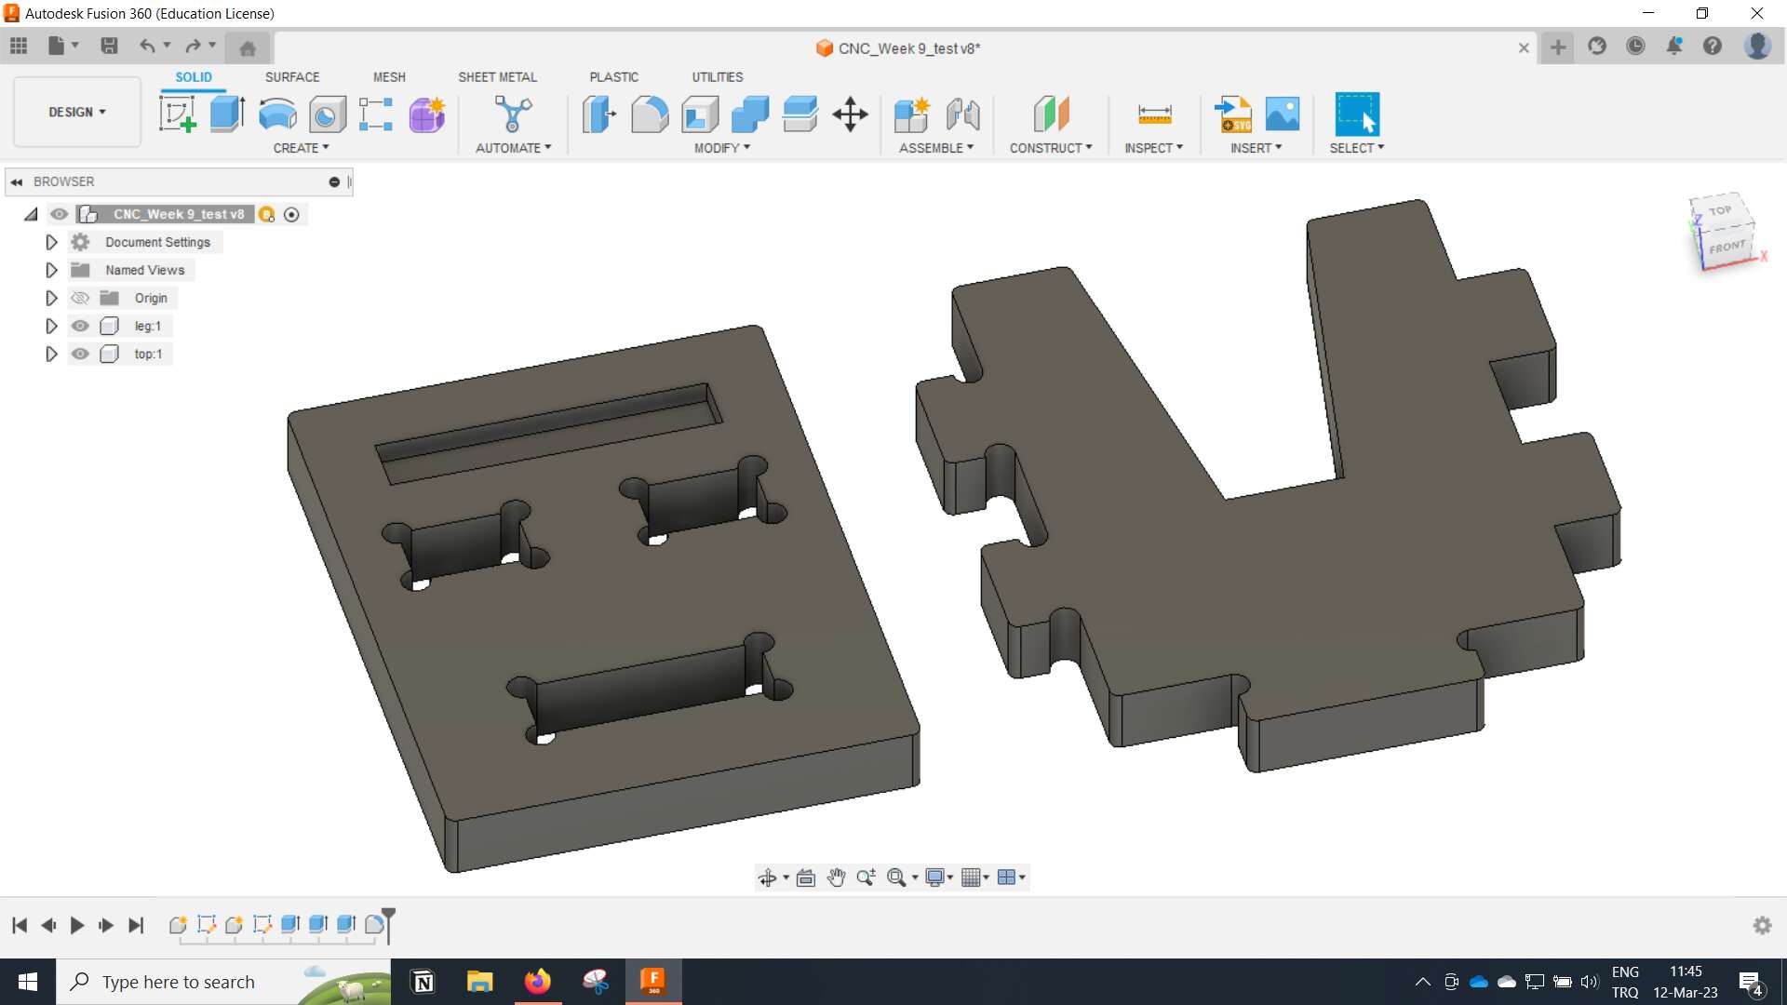Click the Undo arrow
The height and width of the screenshot is (1005, 1787).
click(x=147, y=46)
